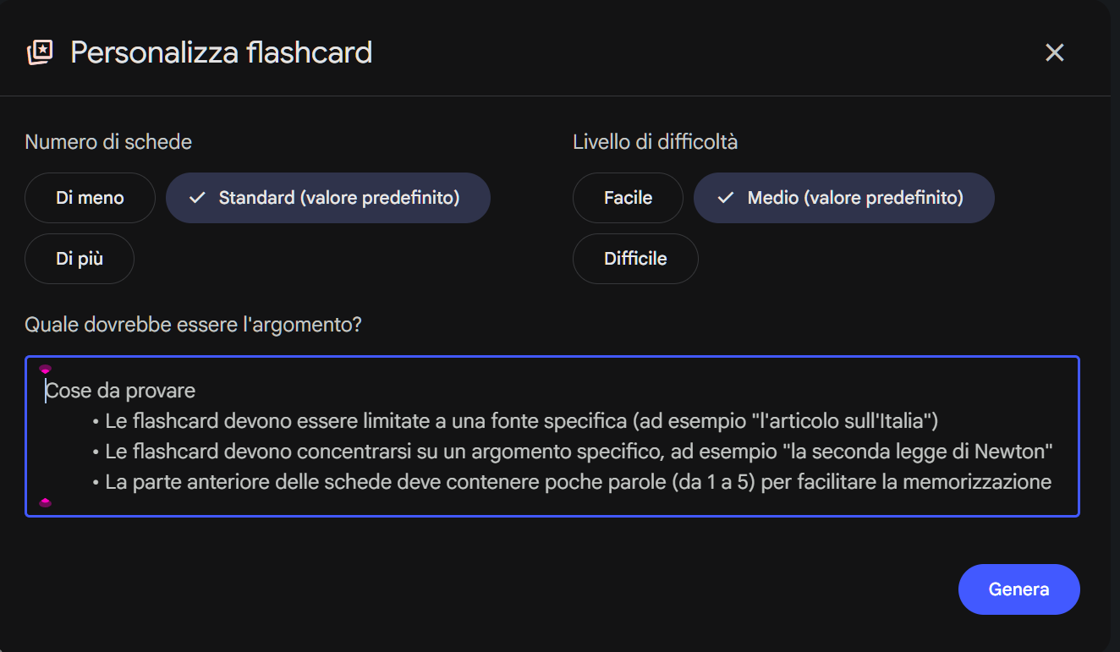This screenshot has height=652, width=1120.
Task: Select "Di più" for more cards
Action: 80,259
